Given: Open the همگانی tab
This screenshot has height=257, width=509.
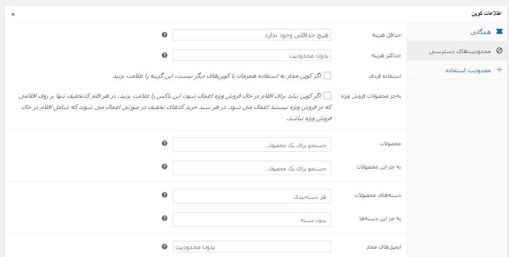Looking at the screenshot, I should [456, 32].
